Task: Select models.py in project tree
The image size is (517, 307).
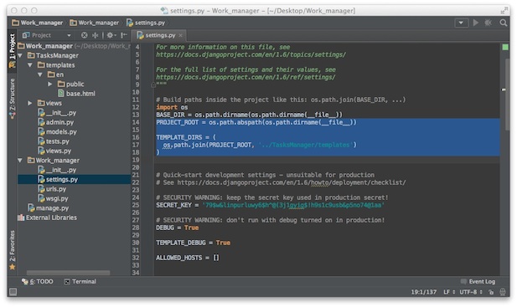Action: click(57, 131)
